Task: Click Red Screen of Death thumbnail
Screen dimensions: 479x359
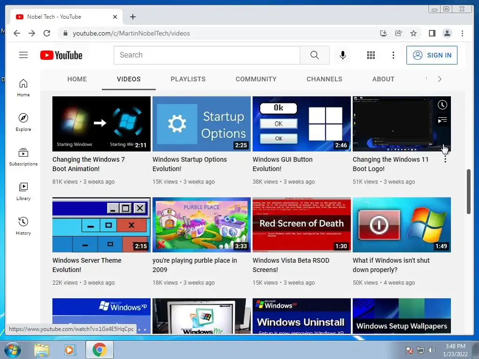Action: click(302, 225)
